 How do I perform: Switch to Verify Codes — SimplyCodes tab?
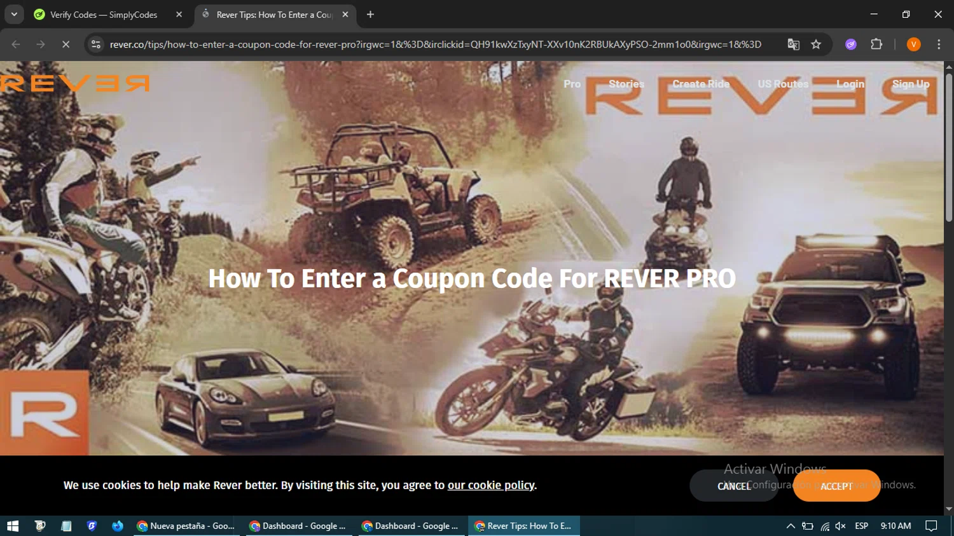click(103, 15)
